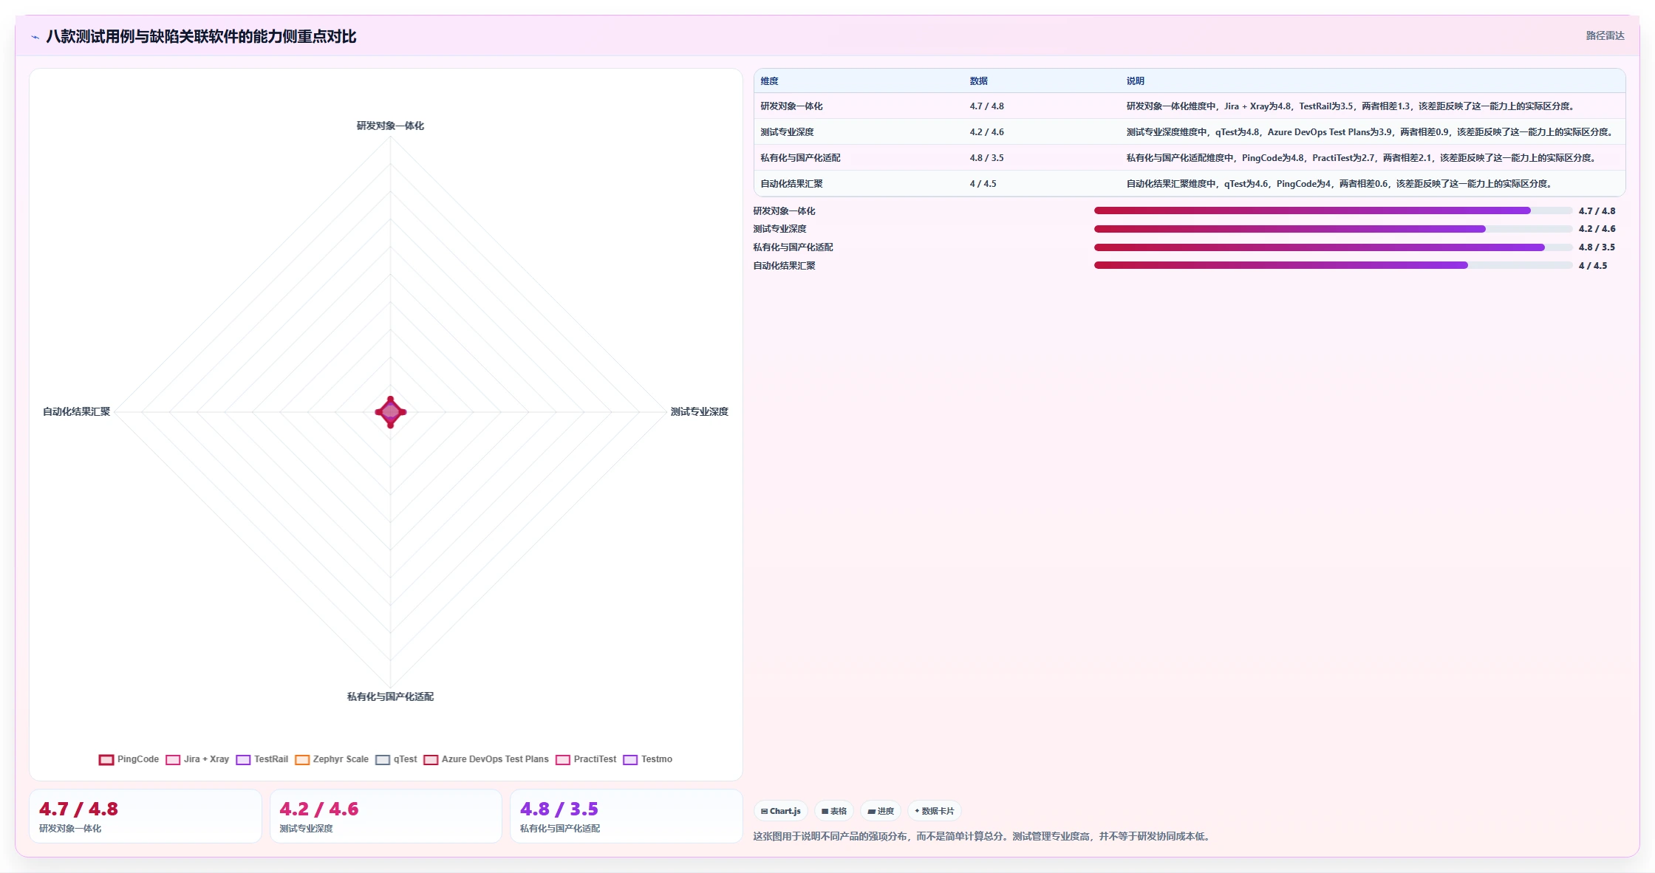Click the 表格 tag
Viewport: 1655px width, 873px height.
[834, 811]
